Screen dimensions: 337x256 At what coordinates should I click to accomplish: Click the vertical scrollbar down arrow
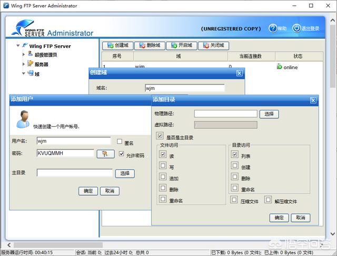click(333, 234)
